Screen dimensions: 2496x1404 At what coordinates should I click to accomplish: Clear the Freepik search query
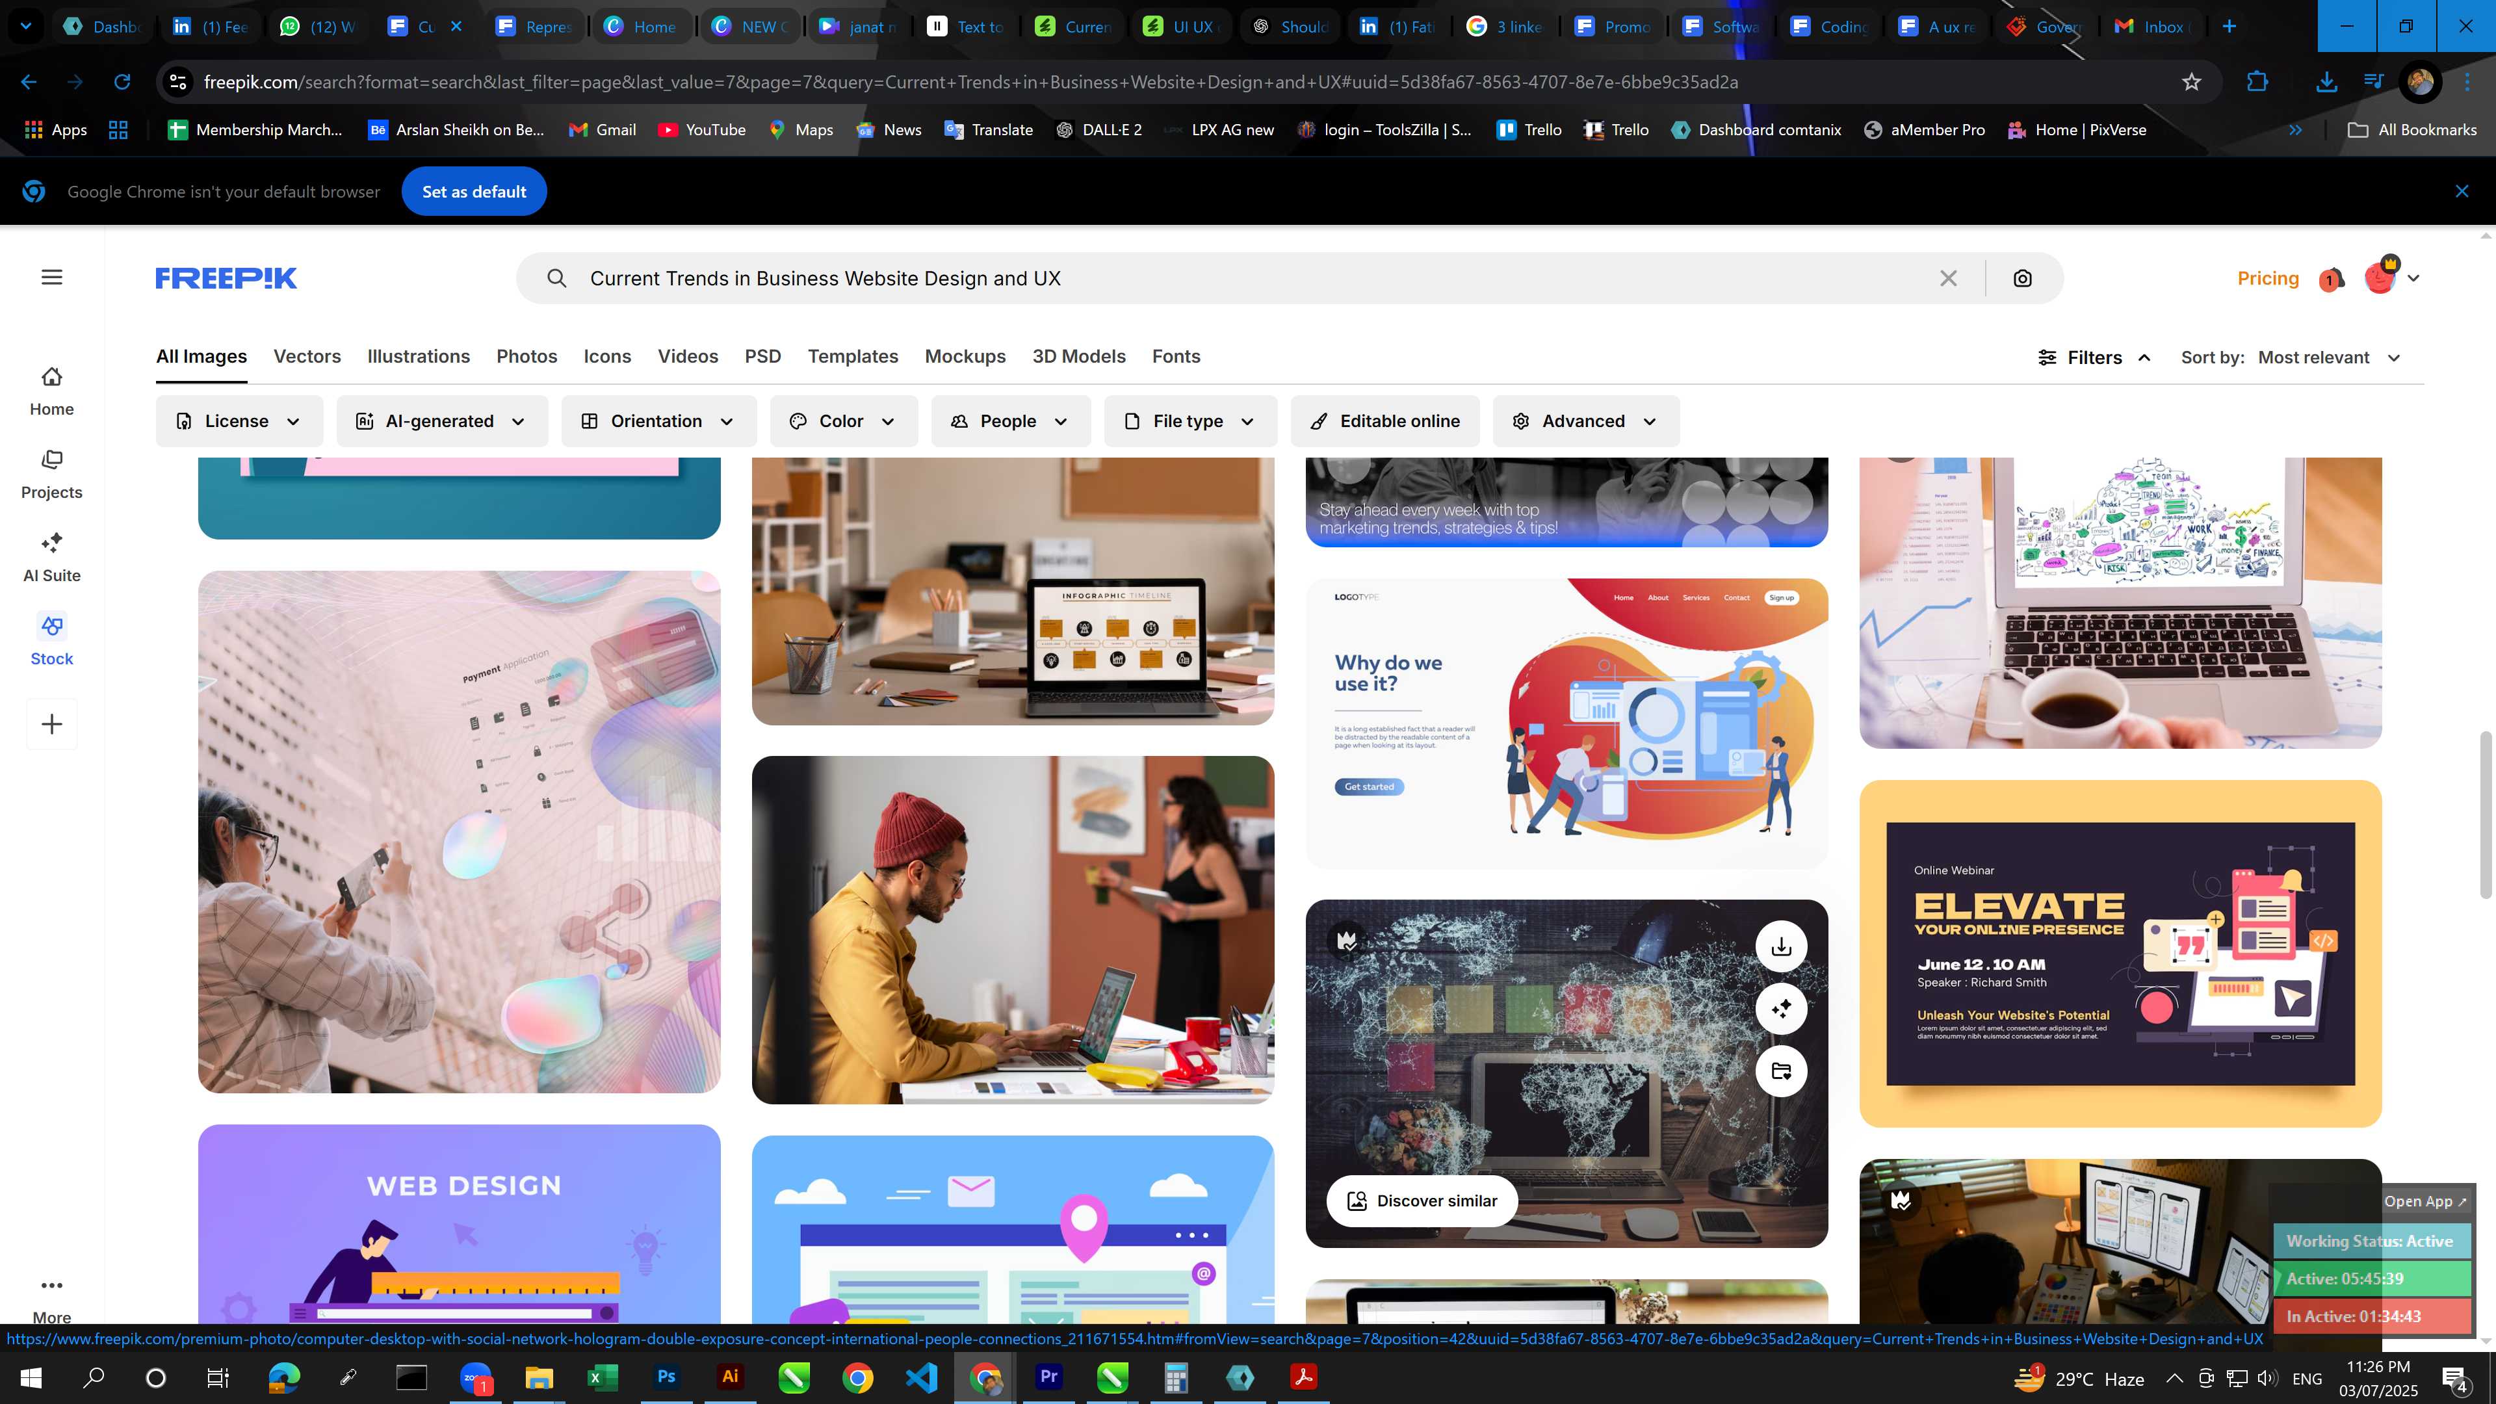tap(1949, 278)
